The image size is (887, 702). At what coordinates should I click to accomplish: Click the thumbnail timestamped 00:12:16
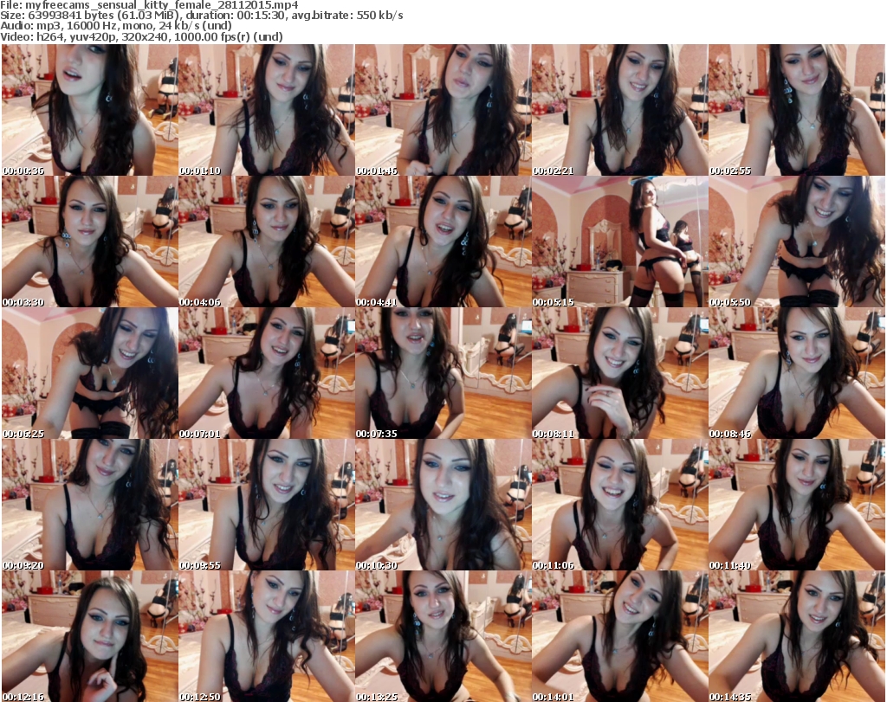[89, 636]
